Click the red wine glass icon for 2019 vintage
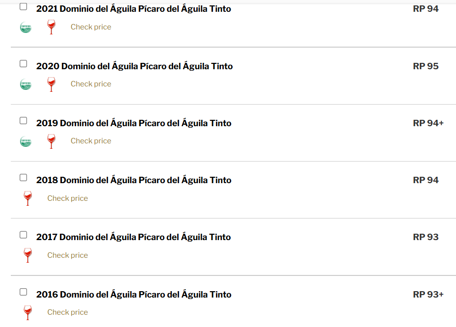Screen dimensions: 456x327 coord(51,141)
